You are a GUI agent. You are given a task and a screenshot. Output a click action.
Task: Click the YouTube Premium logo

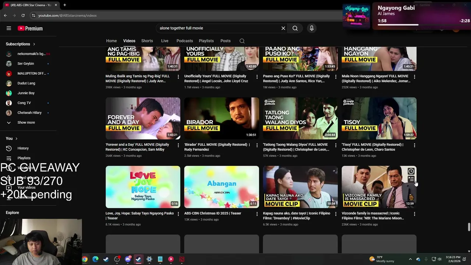30,28
